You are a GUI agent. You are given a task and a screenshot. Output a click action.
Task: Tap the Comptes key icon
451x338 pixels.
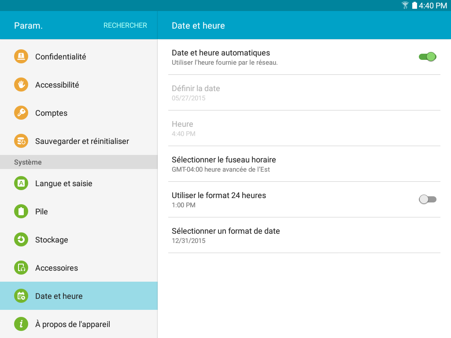click(21, 113)
